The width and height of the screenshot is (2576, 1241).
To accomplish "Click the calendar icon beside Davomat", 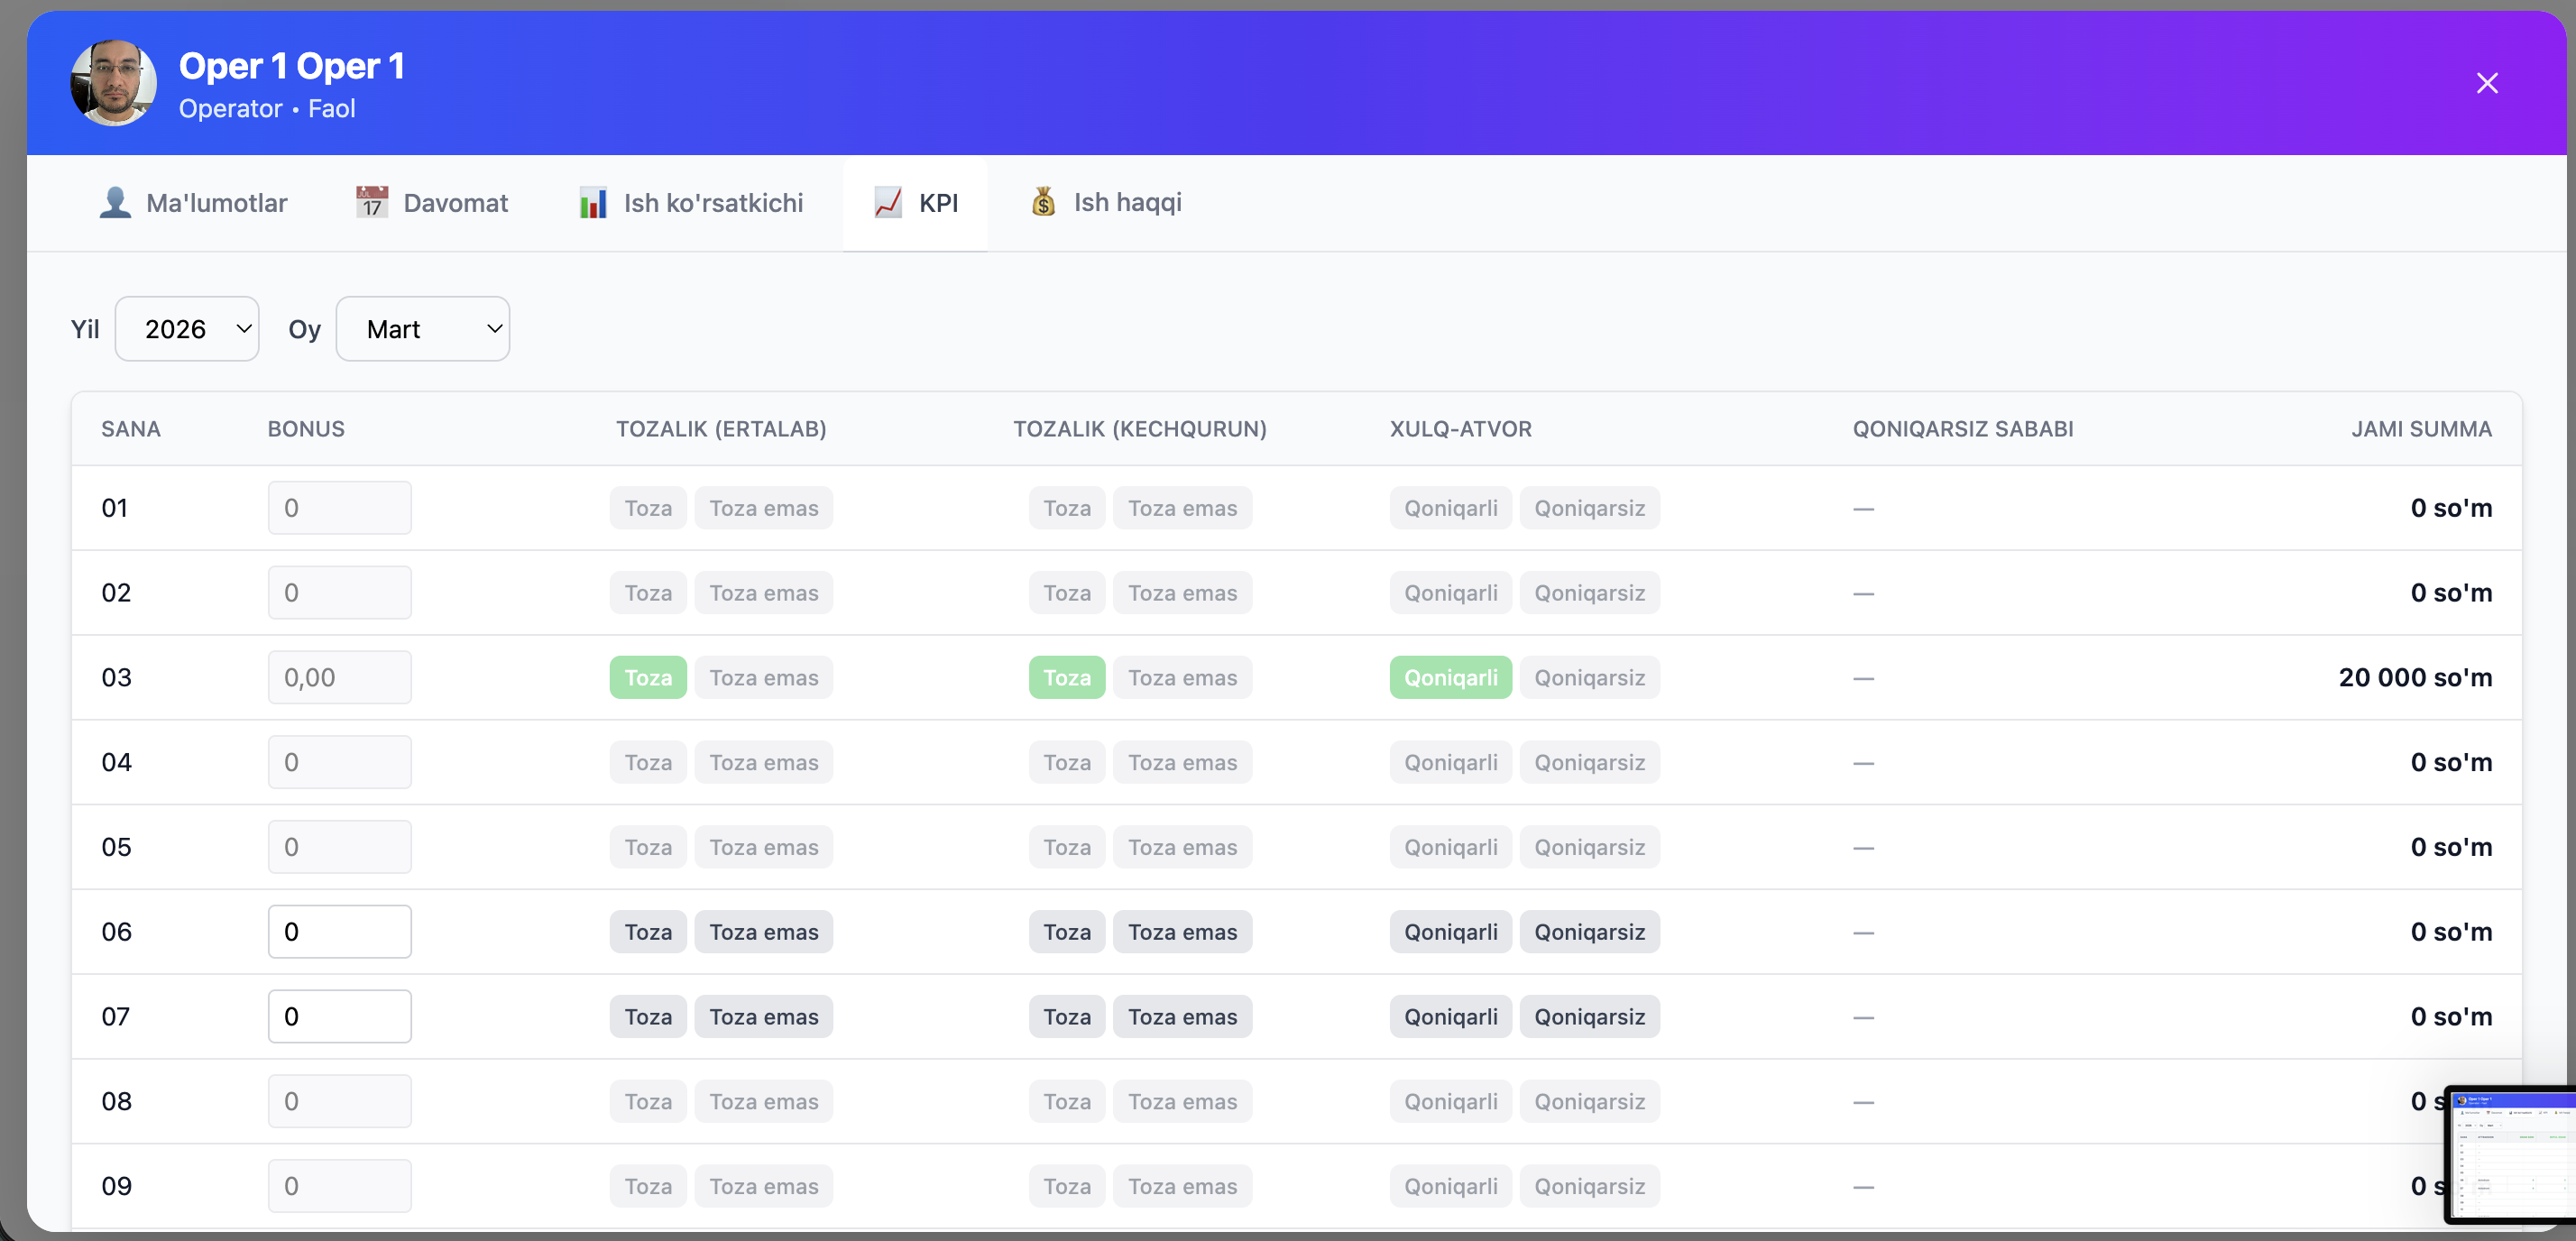I will point(372,203).
